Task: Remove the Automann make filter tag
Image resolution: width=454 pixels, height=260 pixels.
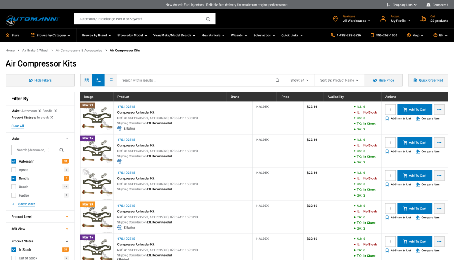Action: [40, 111]
